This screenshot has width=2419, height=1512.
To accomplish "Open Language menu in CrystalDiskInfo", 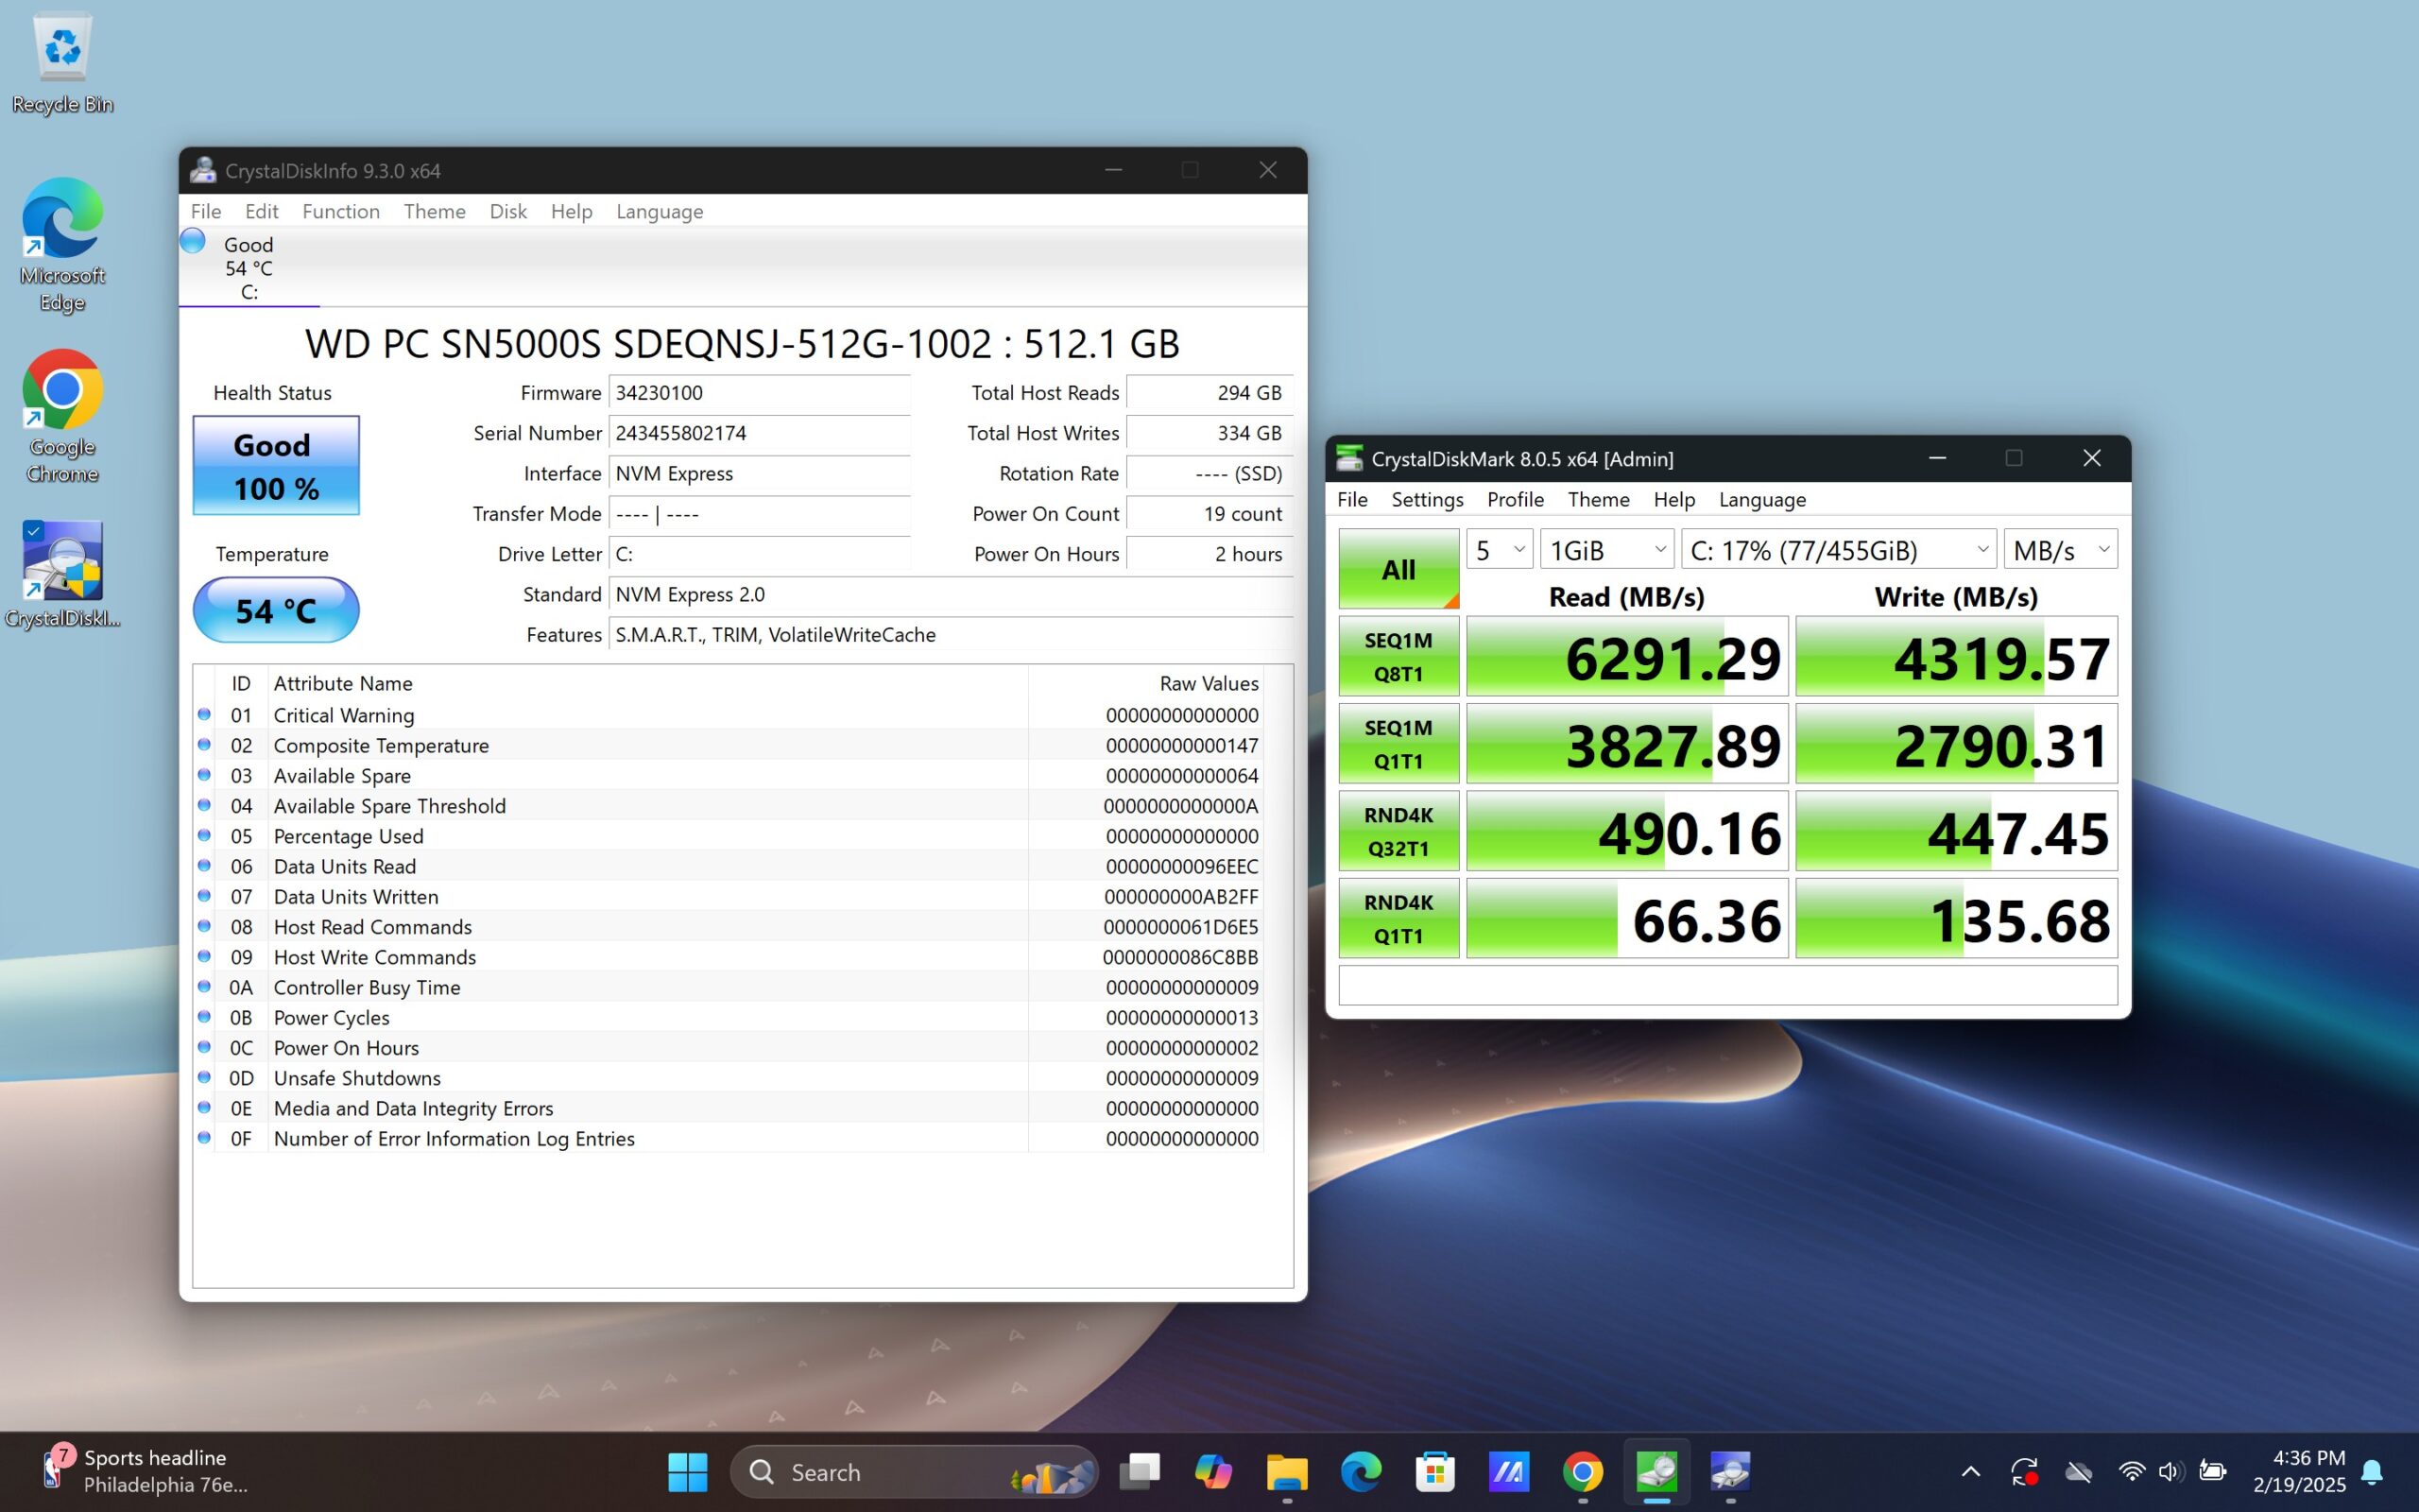I will (660, 211).
